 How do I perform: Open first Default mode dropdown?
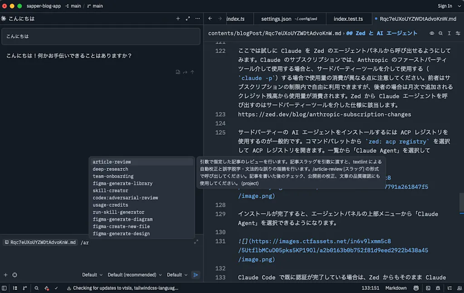point(92,275)
